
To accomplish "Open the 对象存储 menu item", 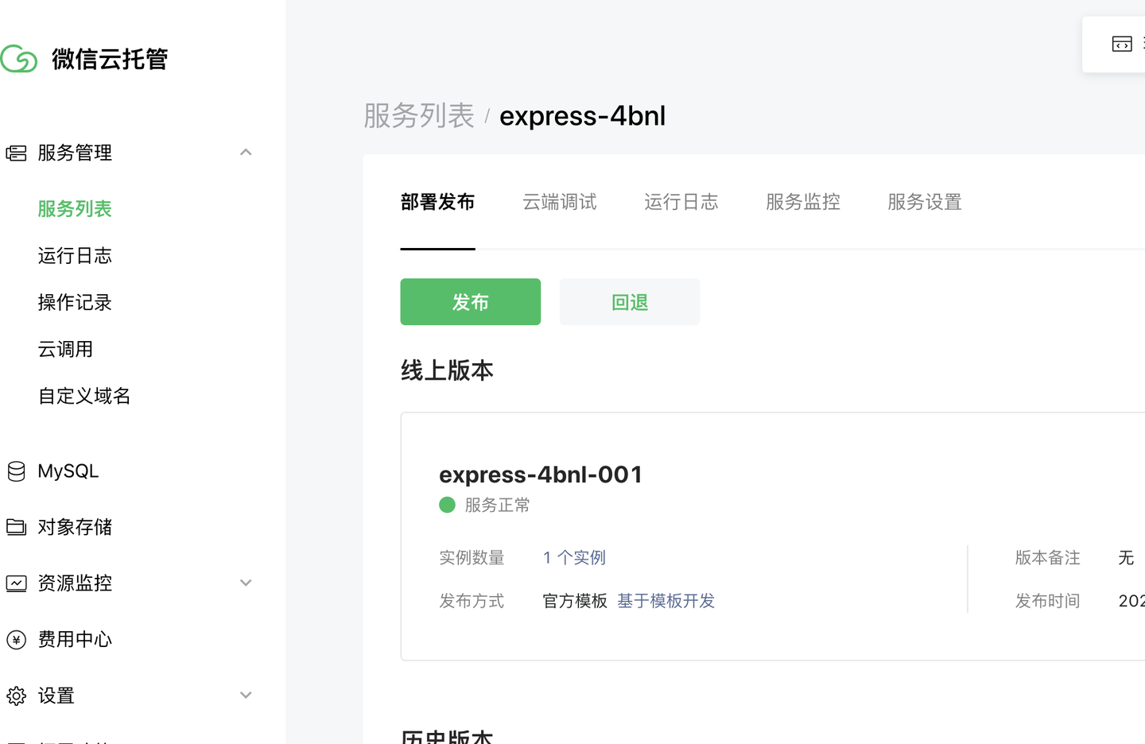I will (75, 527).
